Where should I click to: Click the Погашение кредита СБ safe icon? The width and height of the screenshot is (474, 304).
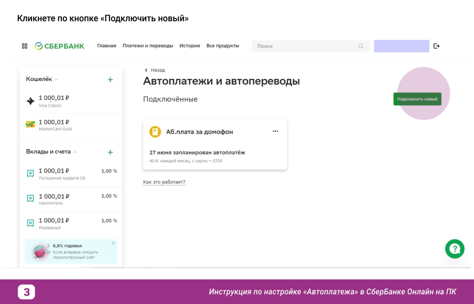tap(30, 173)
